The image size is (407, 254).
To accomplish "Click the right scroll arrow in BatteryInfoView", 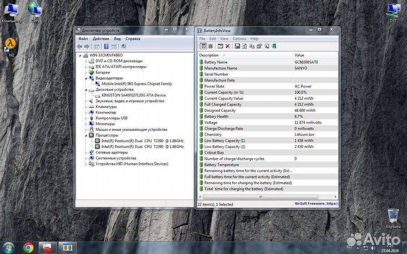I will click(335, 197).
